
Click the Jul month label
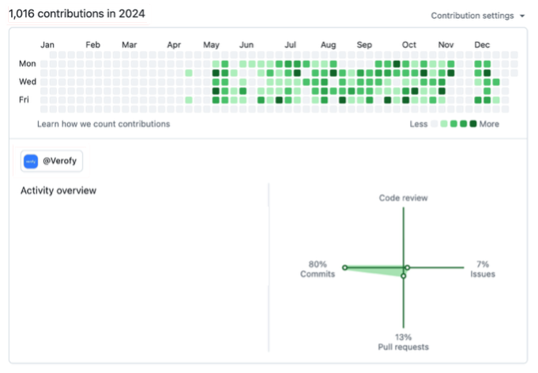pos(290,45)
